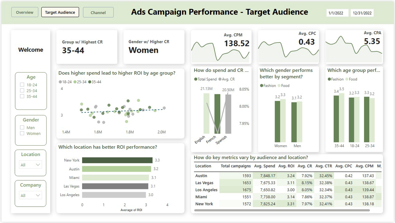The width and height of the screenshot is (395, 223).
Task: Tick the 35-44 age checkbox
Action: (x=22, y=97)
